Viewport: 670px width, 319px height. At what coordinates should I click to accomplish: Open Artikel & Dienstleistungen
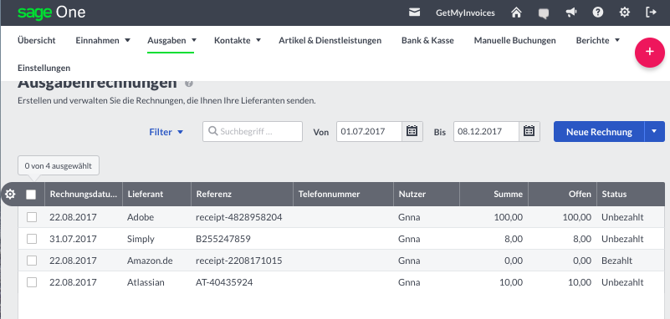pos(330,41)
